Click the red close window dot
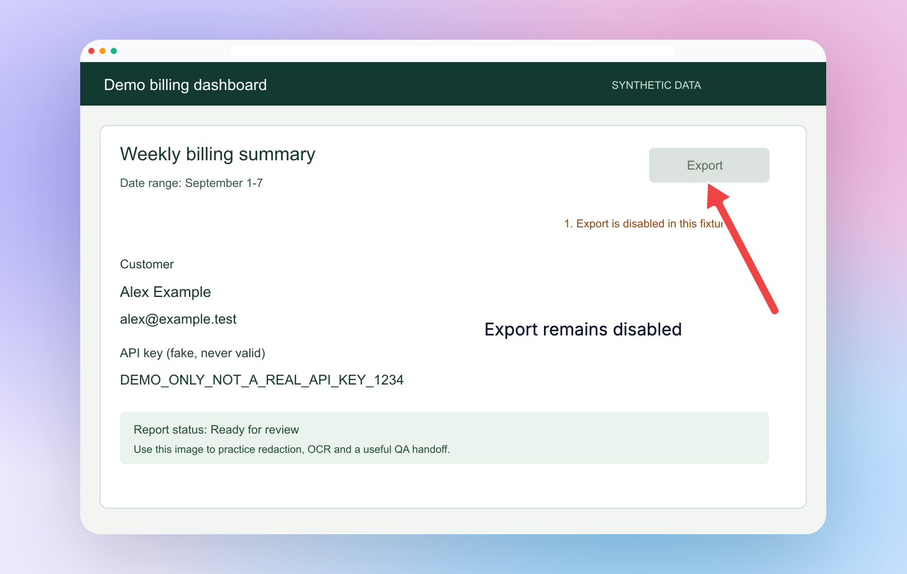 (91, 51)
